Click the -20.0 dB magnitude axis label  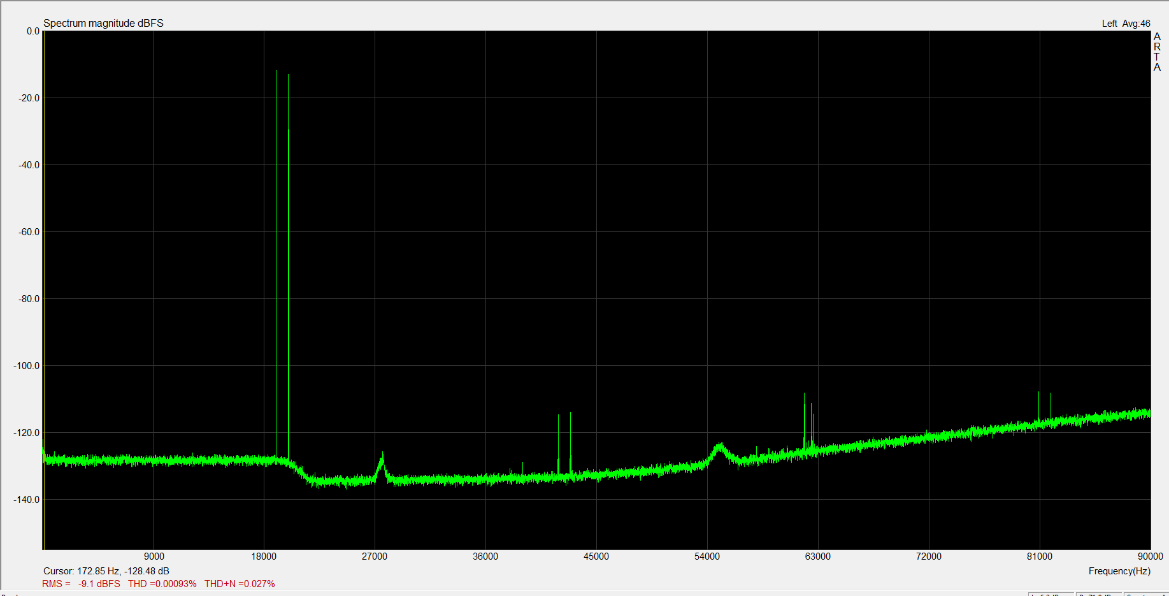tap(29, 98)
